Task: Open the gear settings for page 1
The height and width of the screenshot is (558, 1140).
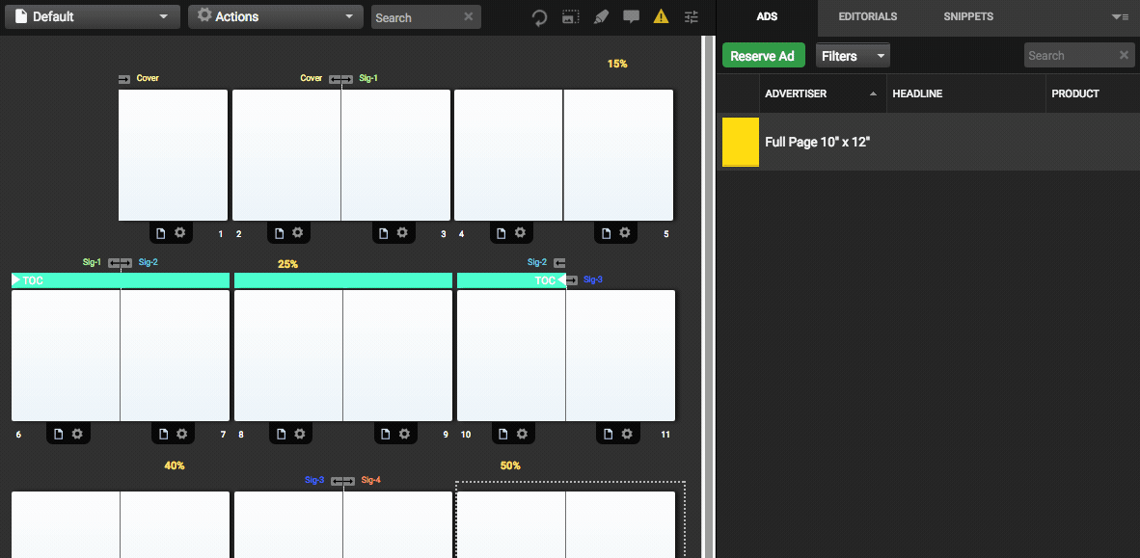Action: click(x=180, y=233)
